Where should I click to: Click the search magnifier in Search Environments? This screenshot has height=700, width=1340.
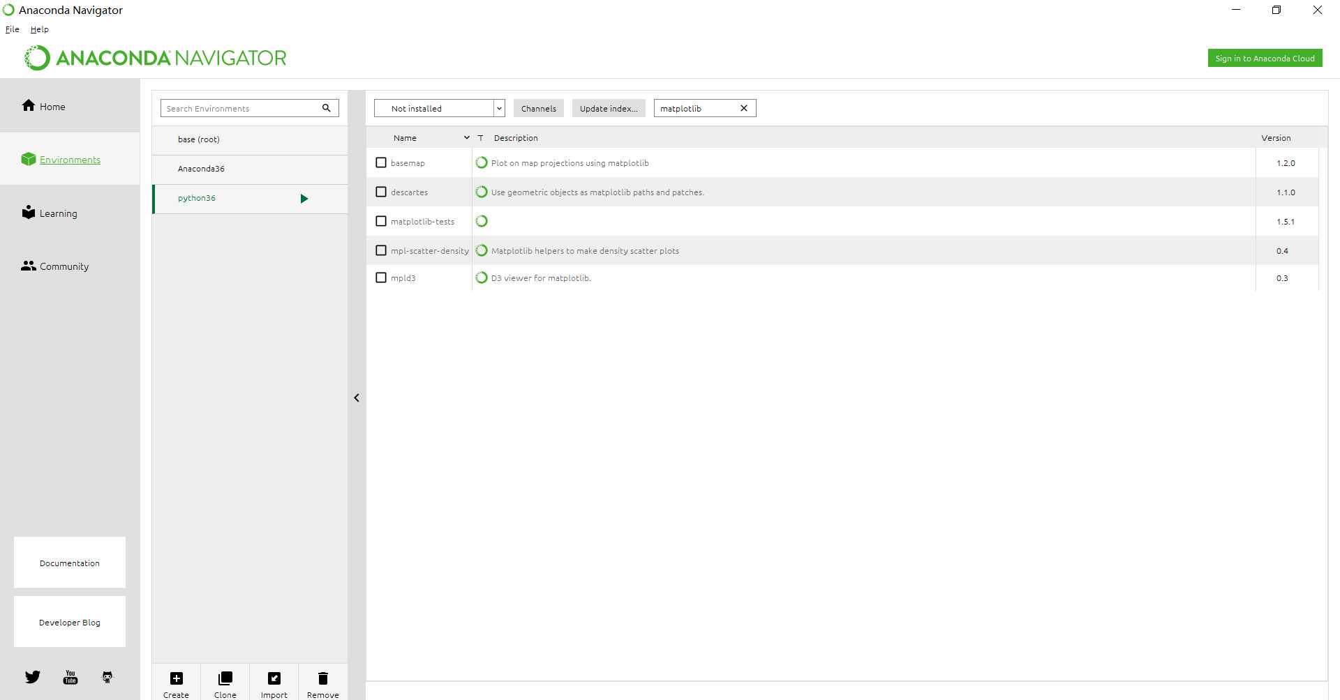(x=326, y=108)
